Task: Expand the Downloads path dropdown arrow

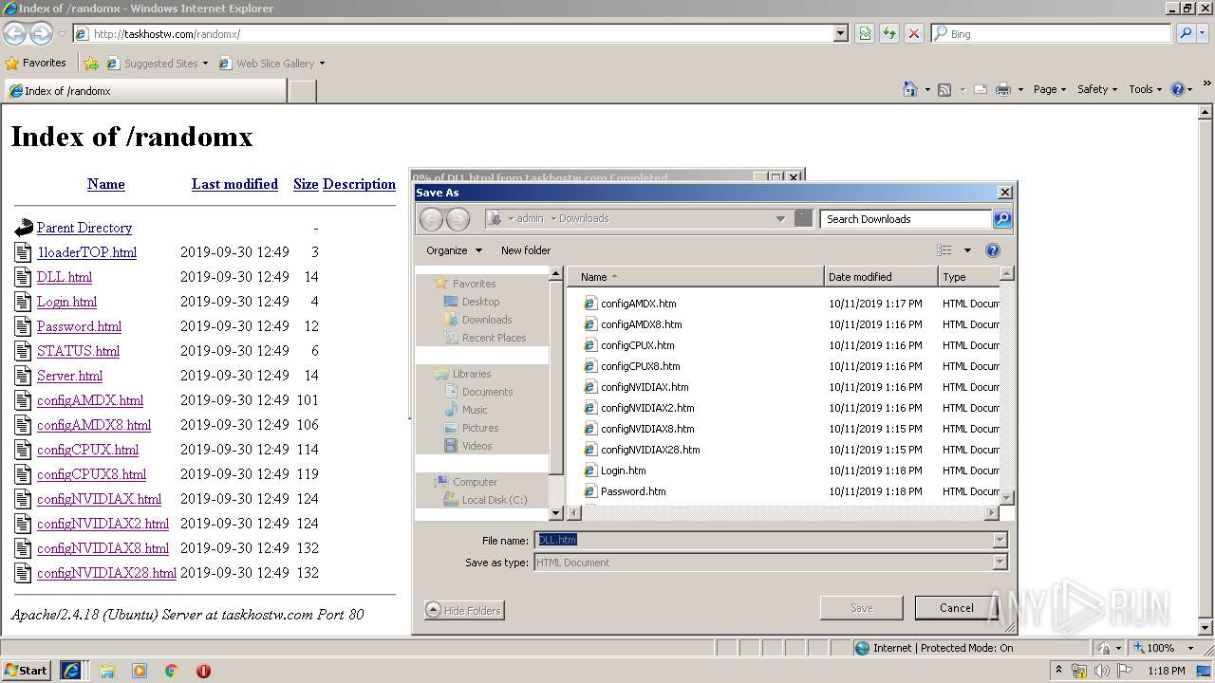Action: click(780, 219)
